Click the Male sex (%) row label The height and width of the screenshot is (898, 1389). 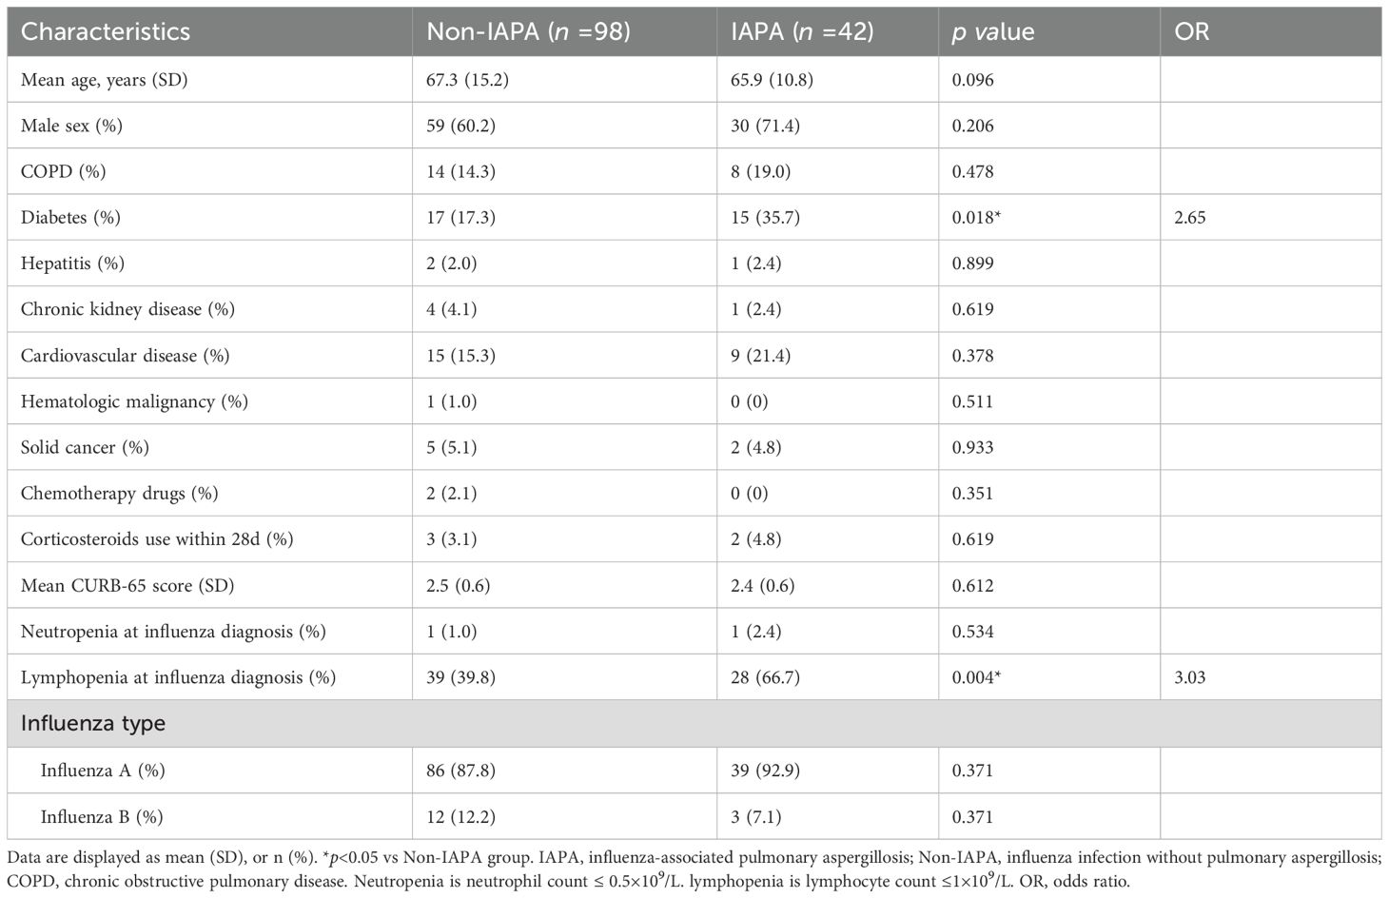pos(71,126)
